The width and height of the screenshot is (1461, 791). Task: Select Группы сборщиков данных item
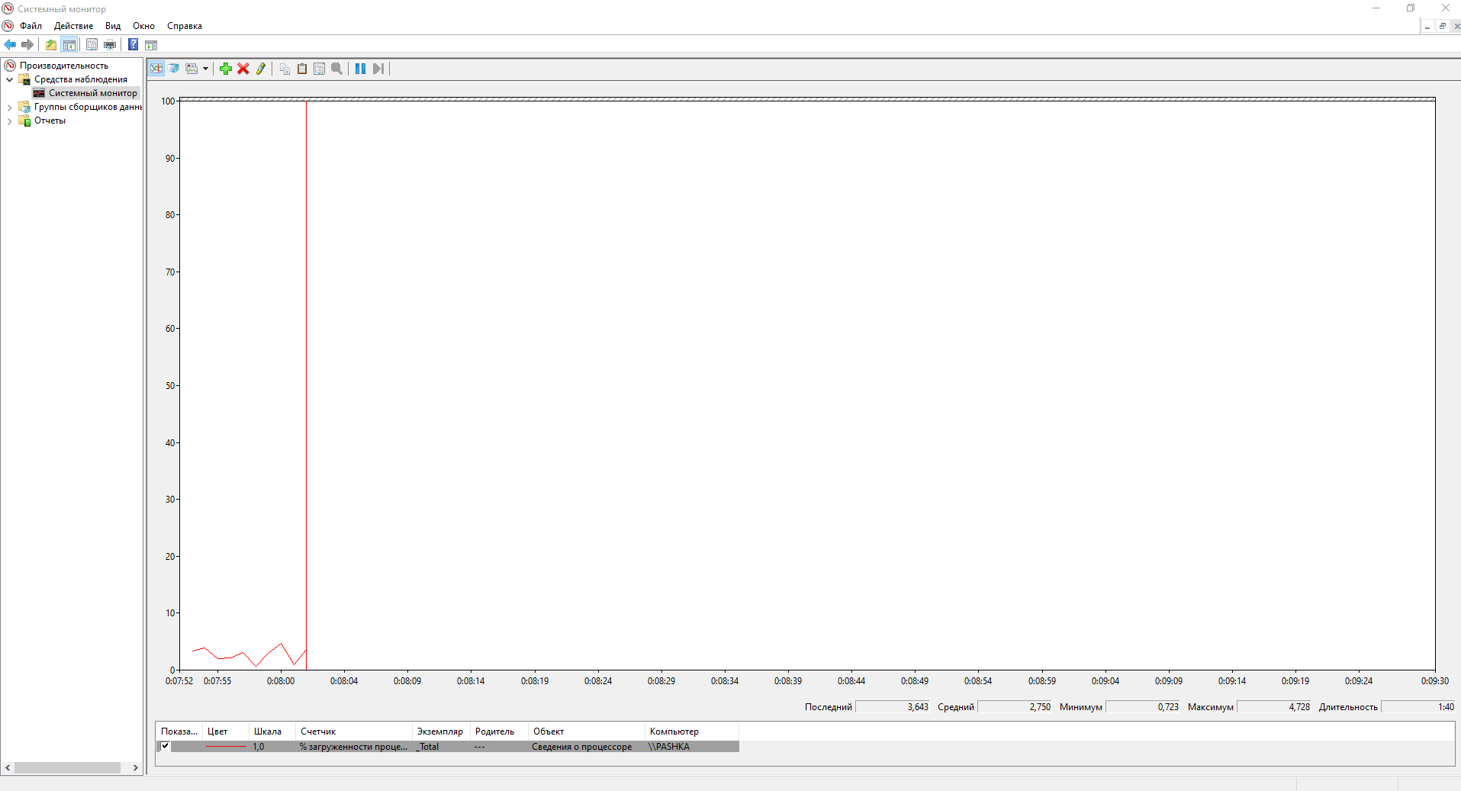click(x=88, y=107)
